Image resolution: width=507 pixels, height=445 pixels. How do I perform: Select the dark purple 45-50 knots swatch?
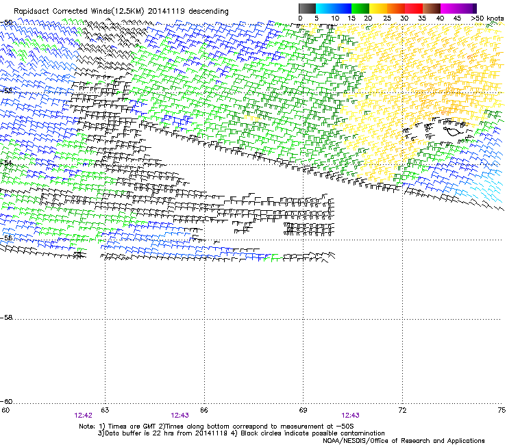click(x=467, y=8)
